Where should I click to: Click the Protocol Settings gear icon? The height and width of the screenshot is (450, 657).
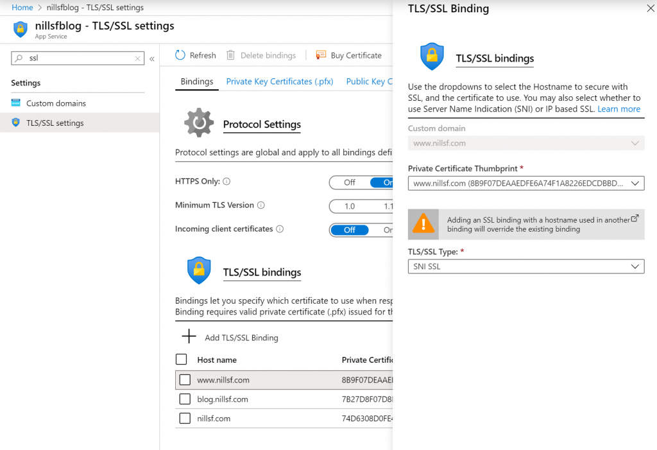click(199, 123)
